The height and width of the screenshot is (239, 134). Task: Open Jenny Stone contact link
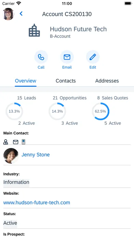36,155
